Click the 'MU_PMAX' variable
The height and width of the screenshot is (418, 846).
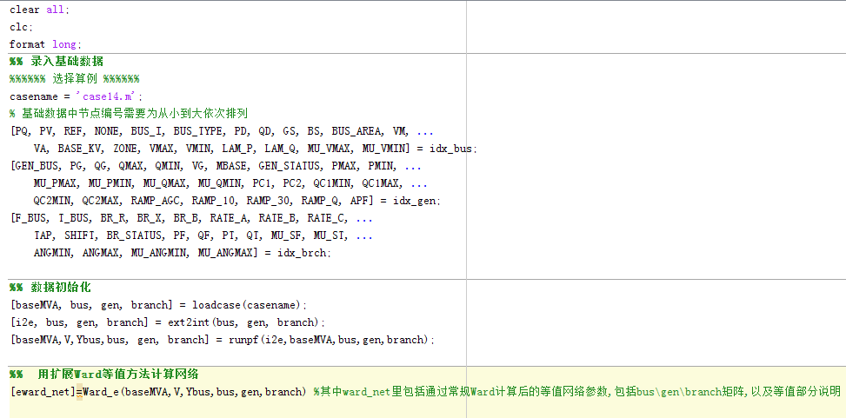pyautogui.click(x=55, y=183)
